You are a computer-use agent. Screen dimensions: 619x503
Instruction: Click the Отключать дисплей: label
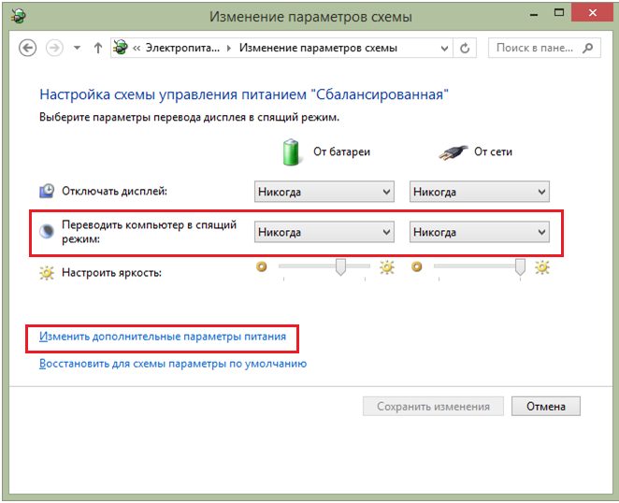tap(114, 191)
